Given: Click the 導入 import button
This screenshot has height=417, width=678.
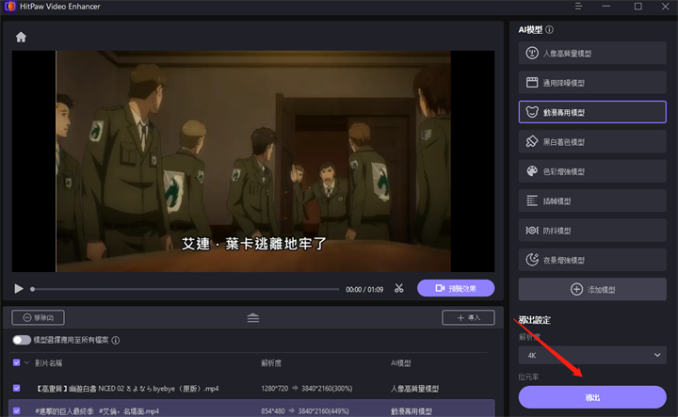Looking at the screenshot, I should point(468,317).
